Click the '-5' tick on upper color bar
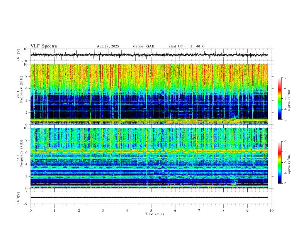306x236 pixels. point(285,99)
